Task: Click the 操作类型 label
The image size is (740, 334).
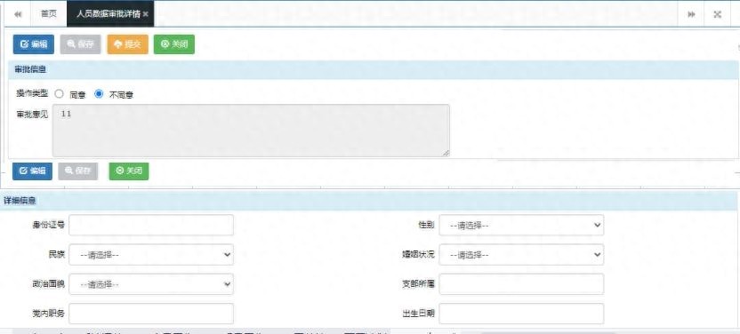Action: point(32,93)
